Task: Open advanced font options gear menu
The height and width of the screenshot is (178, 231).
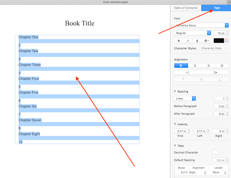Action: pyautogui.click(x=206, y=41)
